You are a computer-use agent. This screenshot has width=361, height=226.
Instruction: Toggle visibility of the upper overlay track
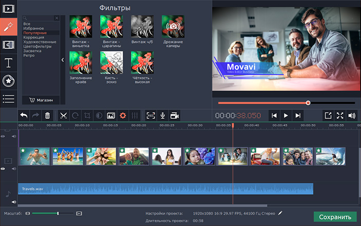[x=3, y=136]
